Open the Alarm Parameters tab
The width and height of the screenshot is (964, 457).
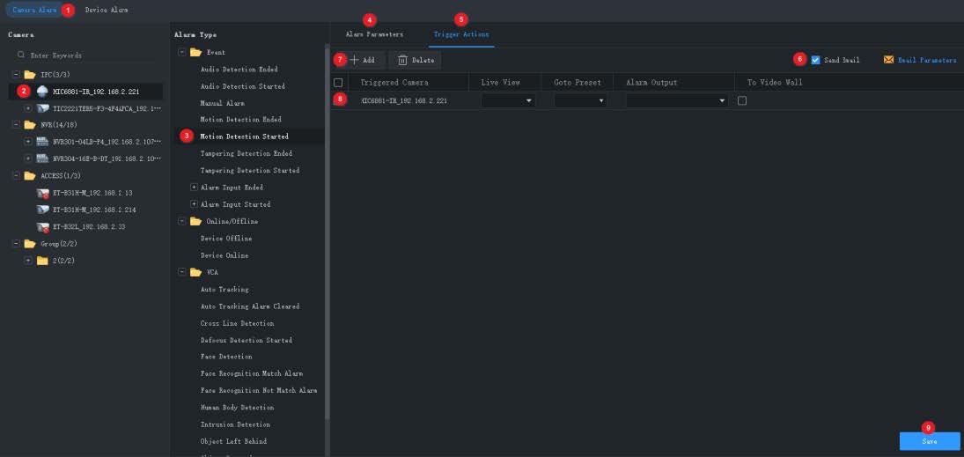coord(374,34)
